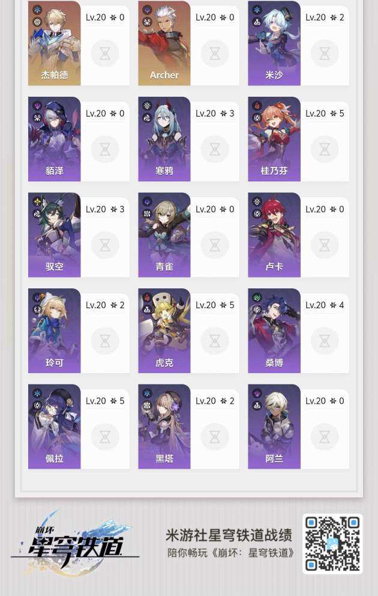The width and height of the screenshot is (378, 596).
Task: Click the fire element icon on 桂乃芬's card
Action: (257, 106)
